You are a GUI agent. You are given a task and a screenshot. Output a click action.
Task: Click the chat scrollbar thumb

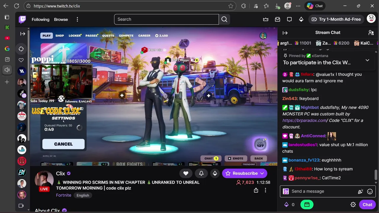376,175
